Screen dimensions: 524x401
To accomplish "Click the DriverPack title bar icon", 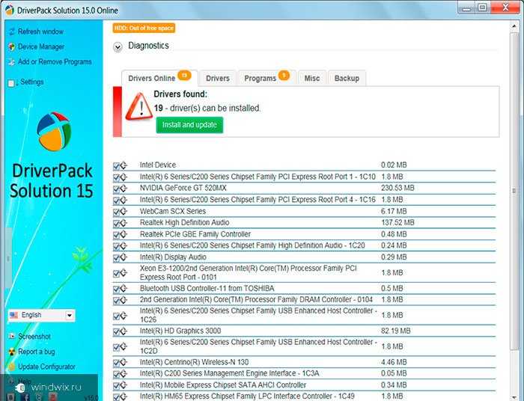I will (9, 10).
